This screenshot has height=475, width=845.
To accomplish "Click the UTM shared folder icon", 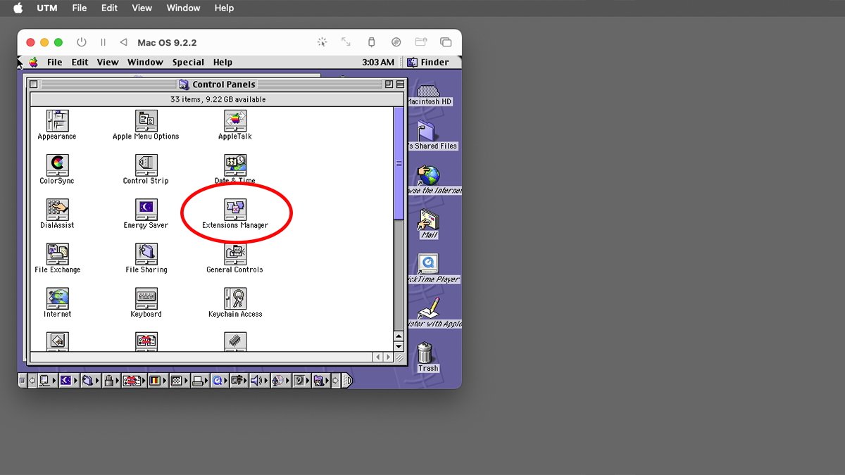I will point(420,42).
